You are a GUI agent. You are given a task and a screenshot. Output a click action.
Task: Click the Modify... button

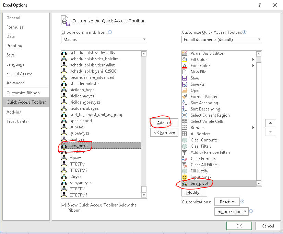coord(194,192)
